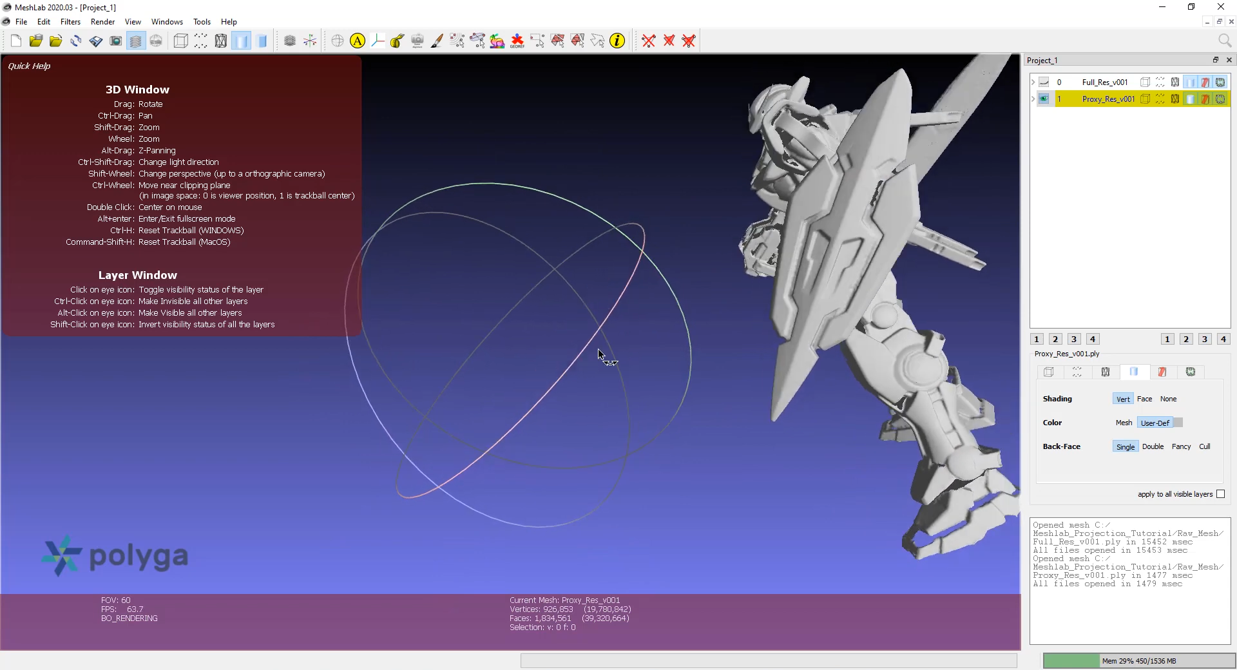Set Color to Mesh
1237x670 pixels.
[1124, 423]
